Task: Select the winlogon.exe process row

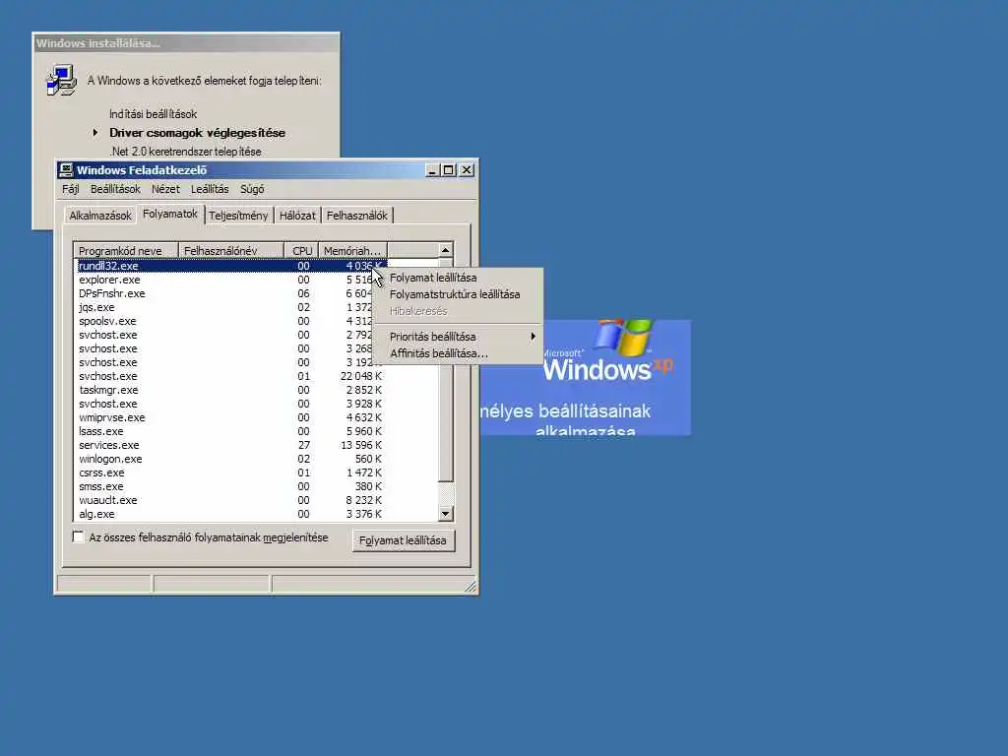Action: [230, 459]
